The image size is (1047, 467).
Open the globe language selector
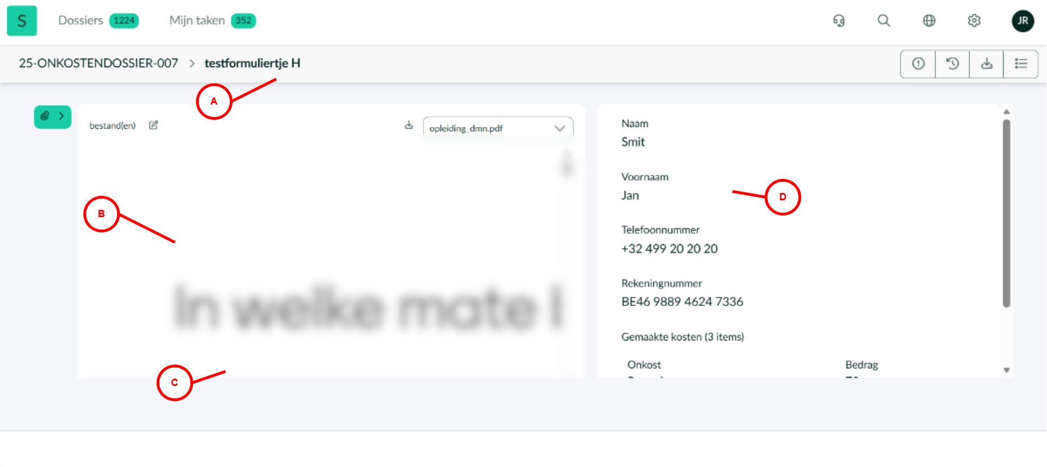(929, 21)
